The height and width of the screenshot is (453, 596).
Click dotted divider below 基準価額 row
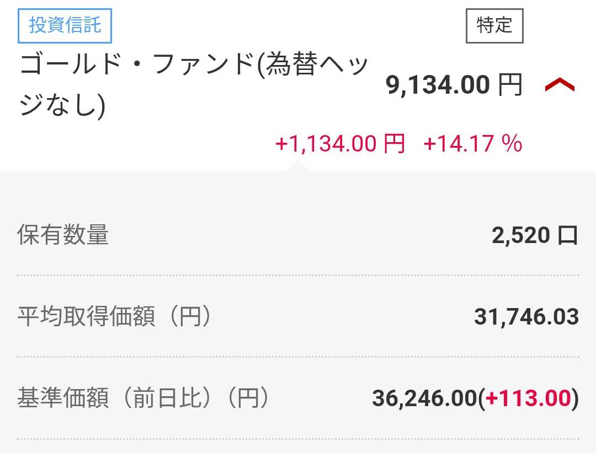point(298,439)
